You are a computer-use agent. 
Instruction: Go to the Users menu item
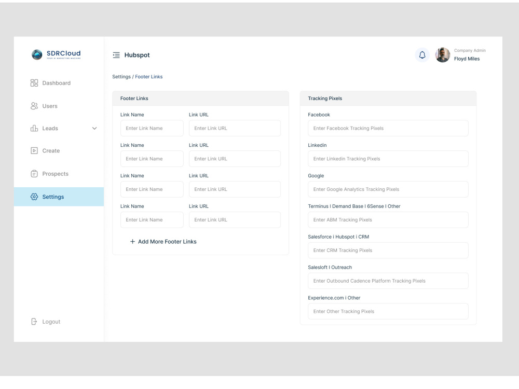coord(59,106)
